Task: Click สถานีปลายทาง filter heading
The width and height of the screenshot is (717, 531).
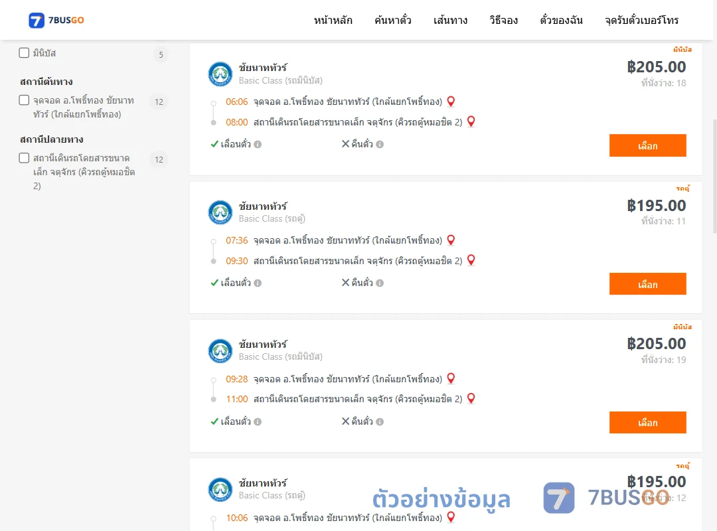Action: pyautogui.click(x=51, y=139)
